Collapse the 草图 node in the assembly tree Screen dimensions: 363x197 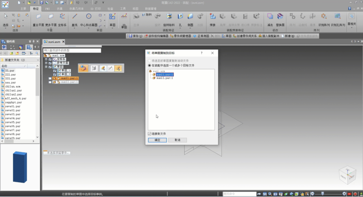click(x=46, y=67)
